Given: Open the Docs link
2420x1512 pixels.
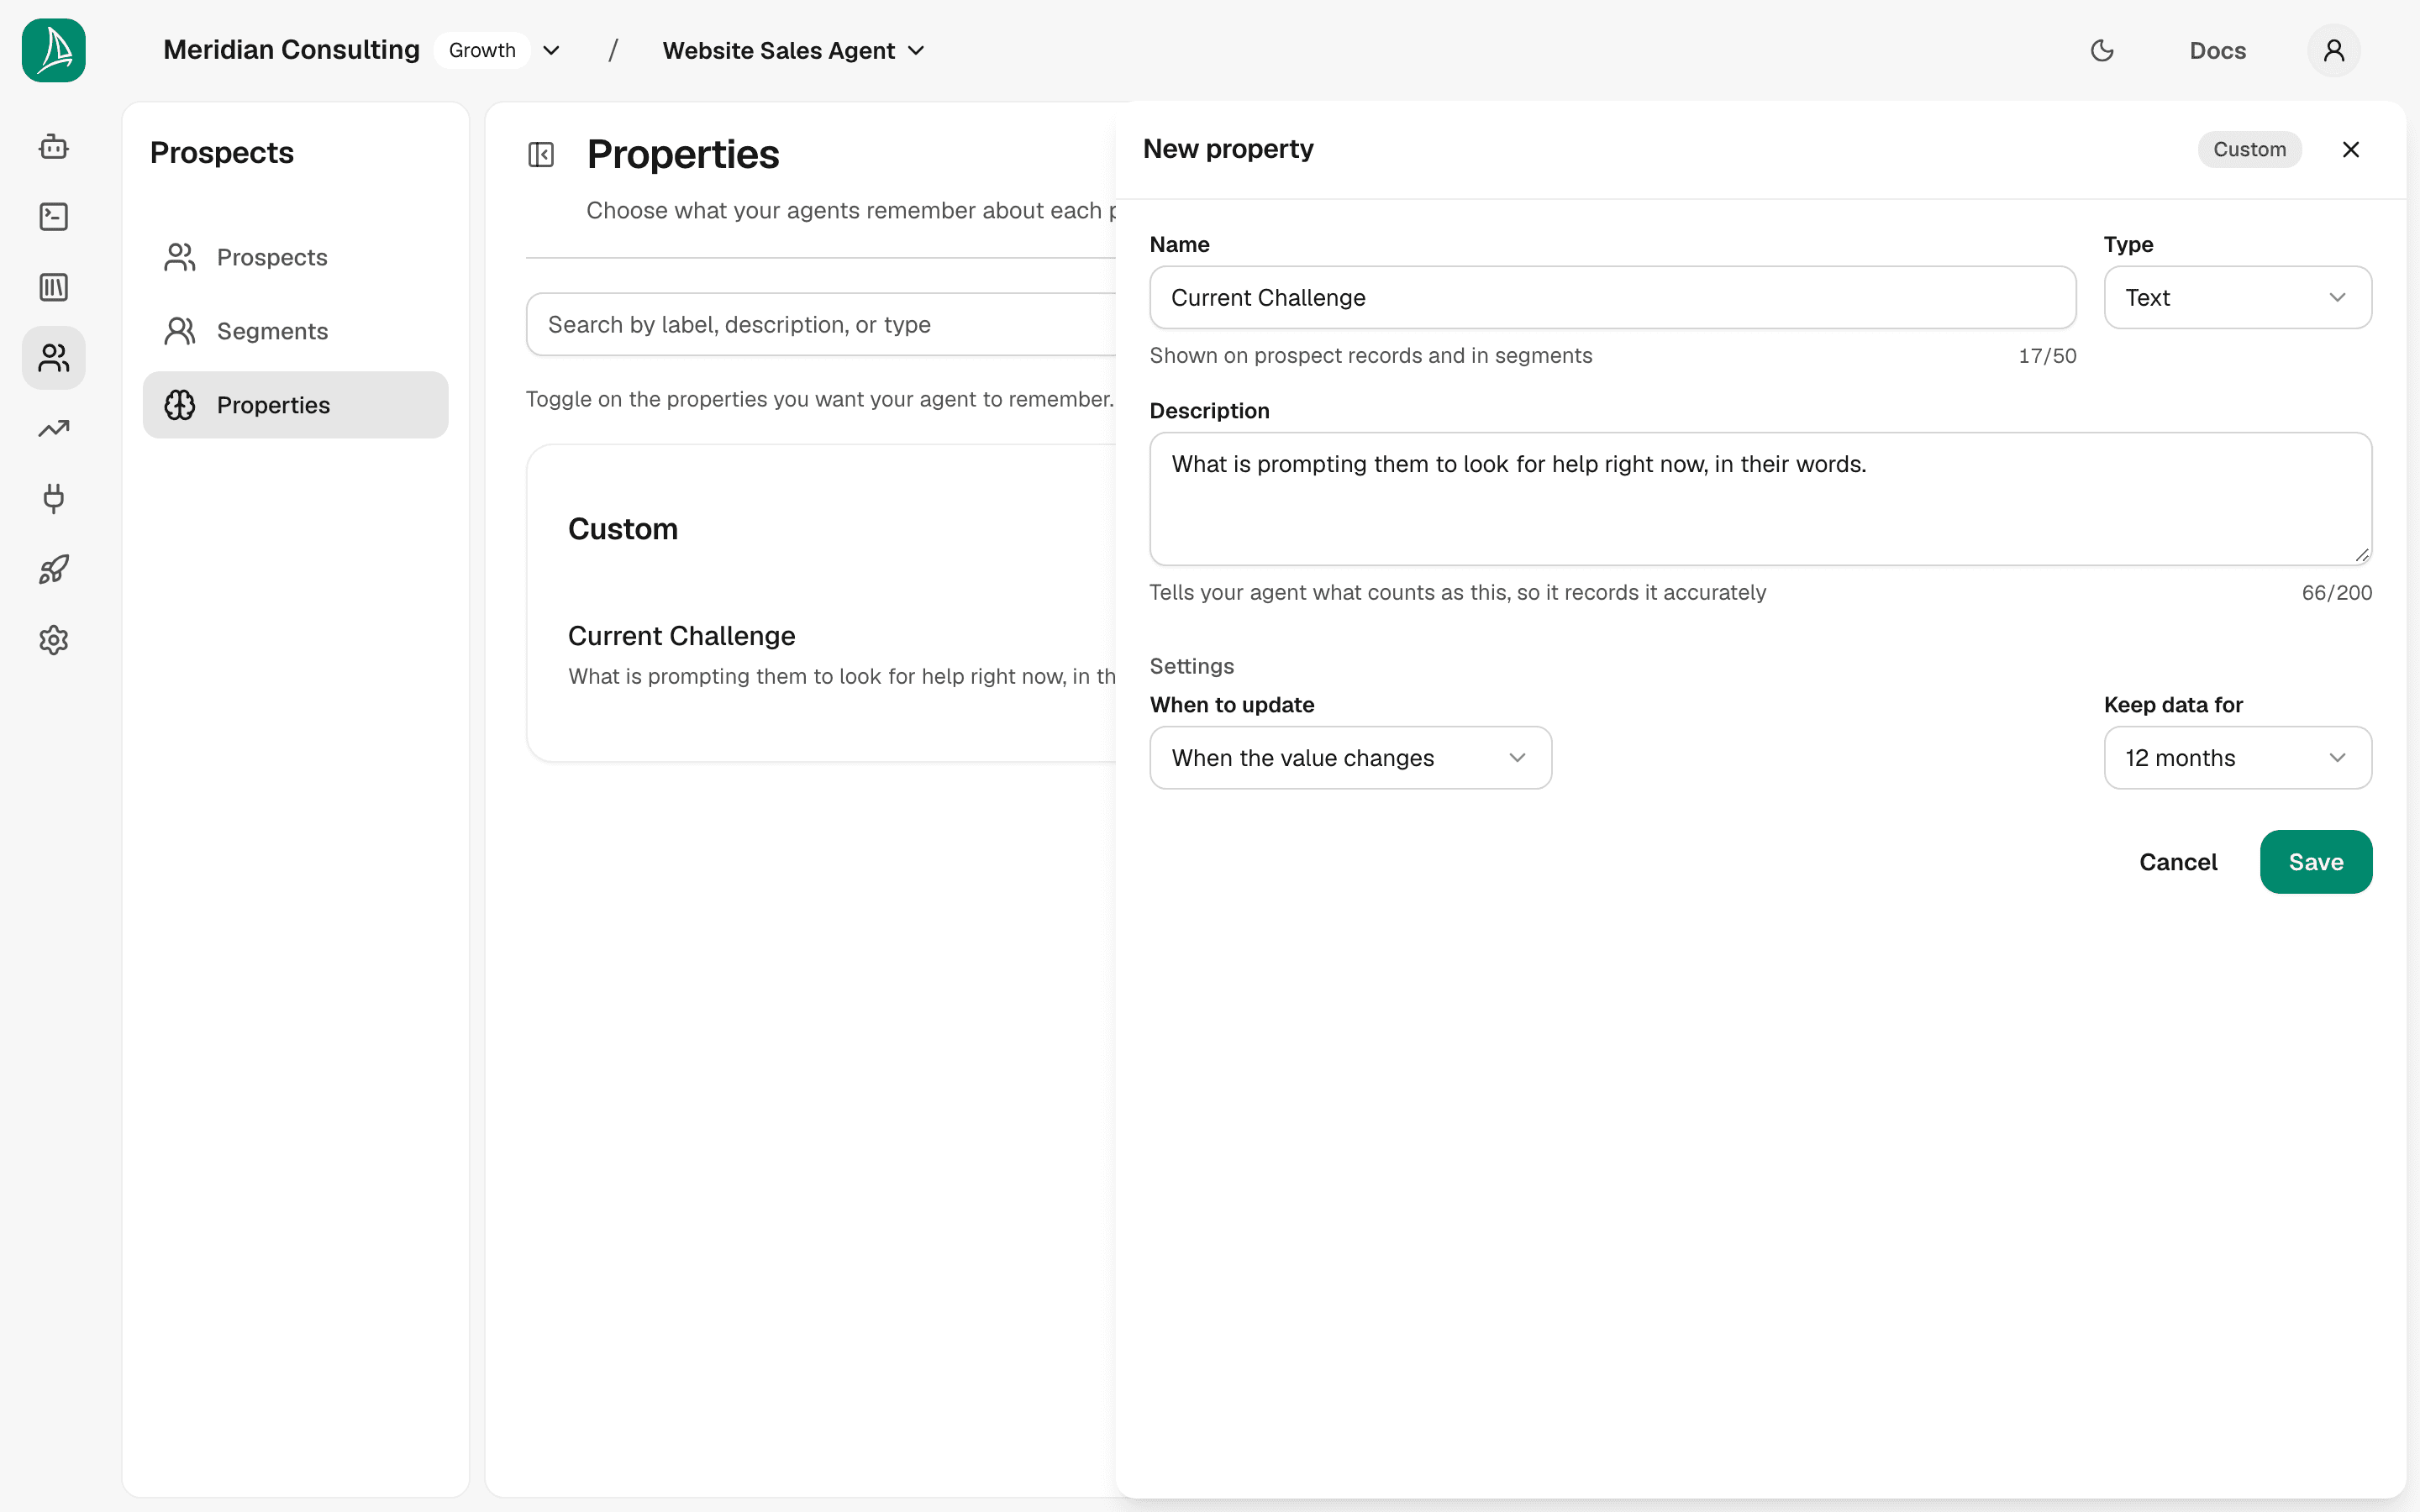Looking at the screenshot, I should (x=2218, y=50).
